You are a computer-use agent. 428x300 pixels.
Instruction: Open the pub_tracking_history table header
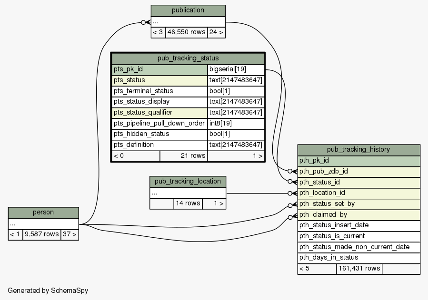[x=358, y=149]
